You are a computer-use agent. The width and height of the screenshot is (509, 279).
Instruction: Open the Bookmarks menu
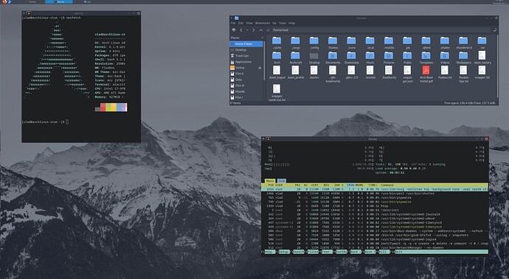click(x=263, y=24)
